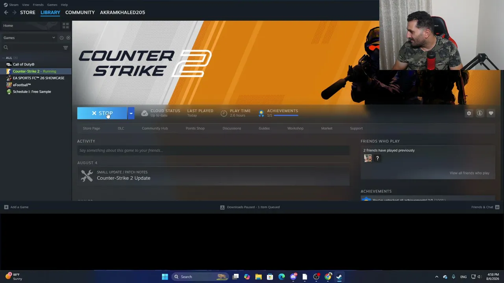The width and height of the screenshot is (504, 283).
Task: Go back with the left arrow
Action: click(x=6, y=13)
